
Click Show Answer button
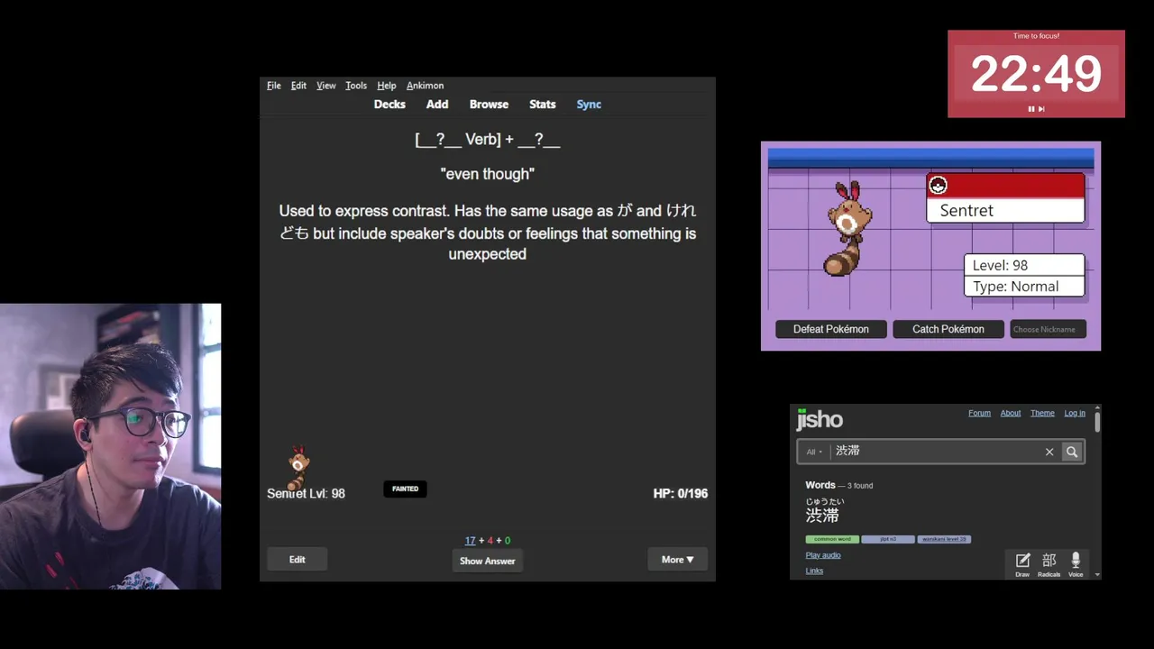(x=487, y=561)
